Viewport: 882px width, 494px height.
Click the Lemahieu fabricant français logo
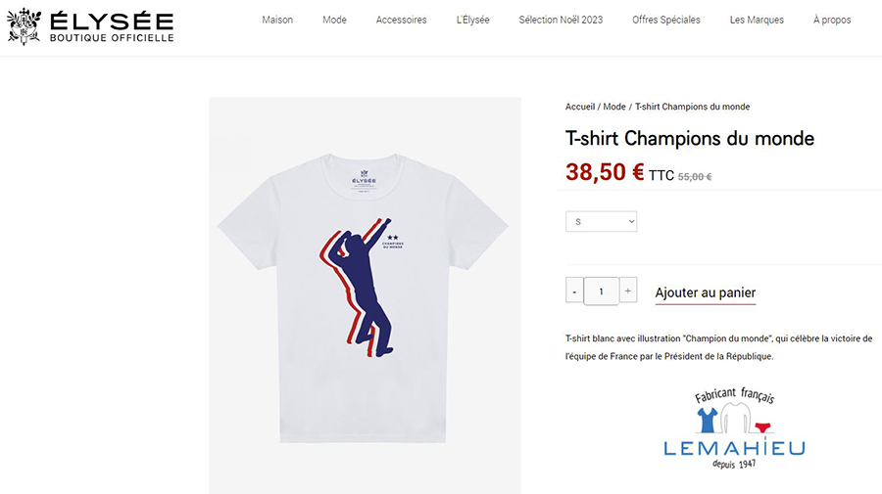click(x=734, y=428)
